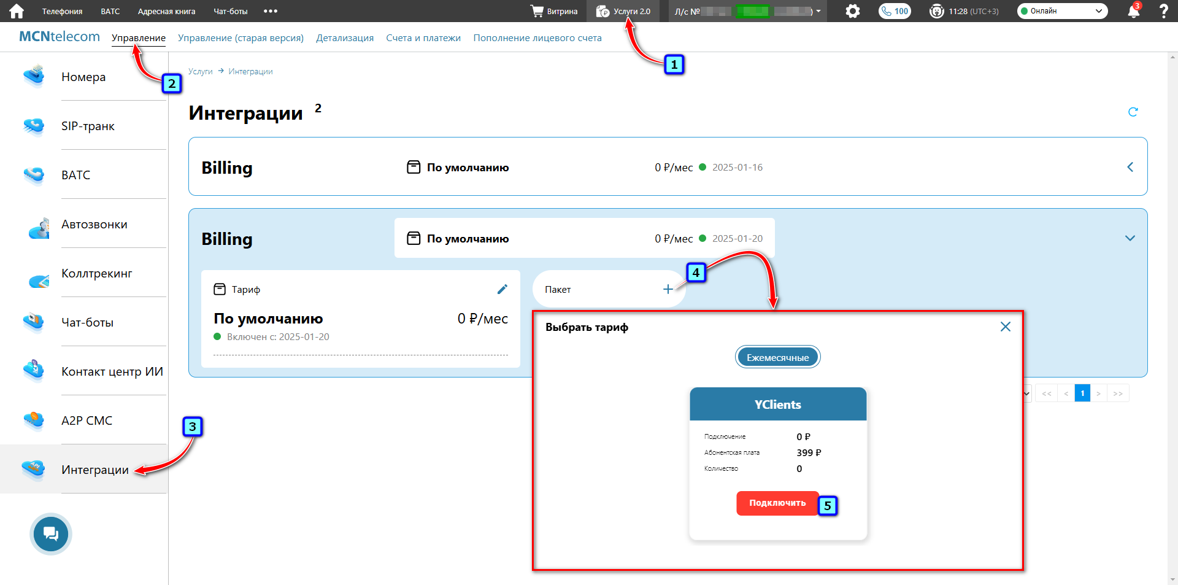
Task: Click the Номера sidebar icon
Action: (34, 76)
